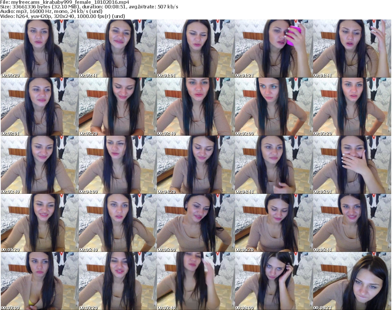Select the frame thumbnail stamped 00:01:21
Viewport: 392px width, 310px height.
tap(274, 49)
